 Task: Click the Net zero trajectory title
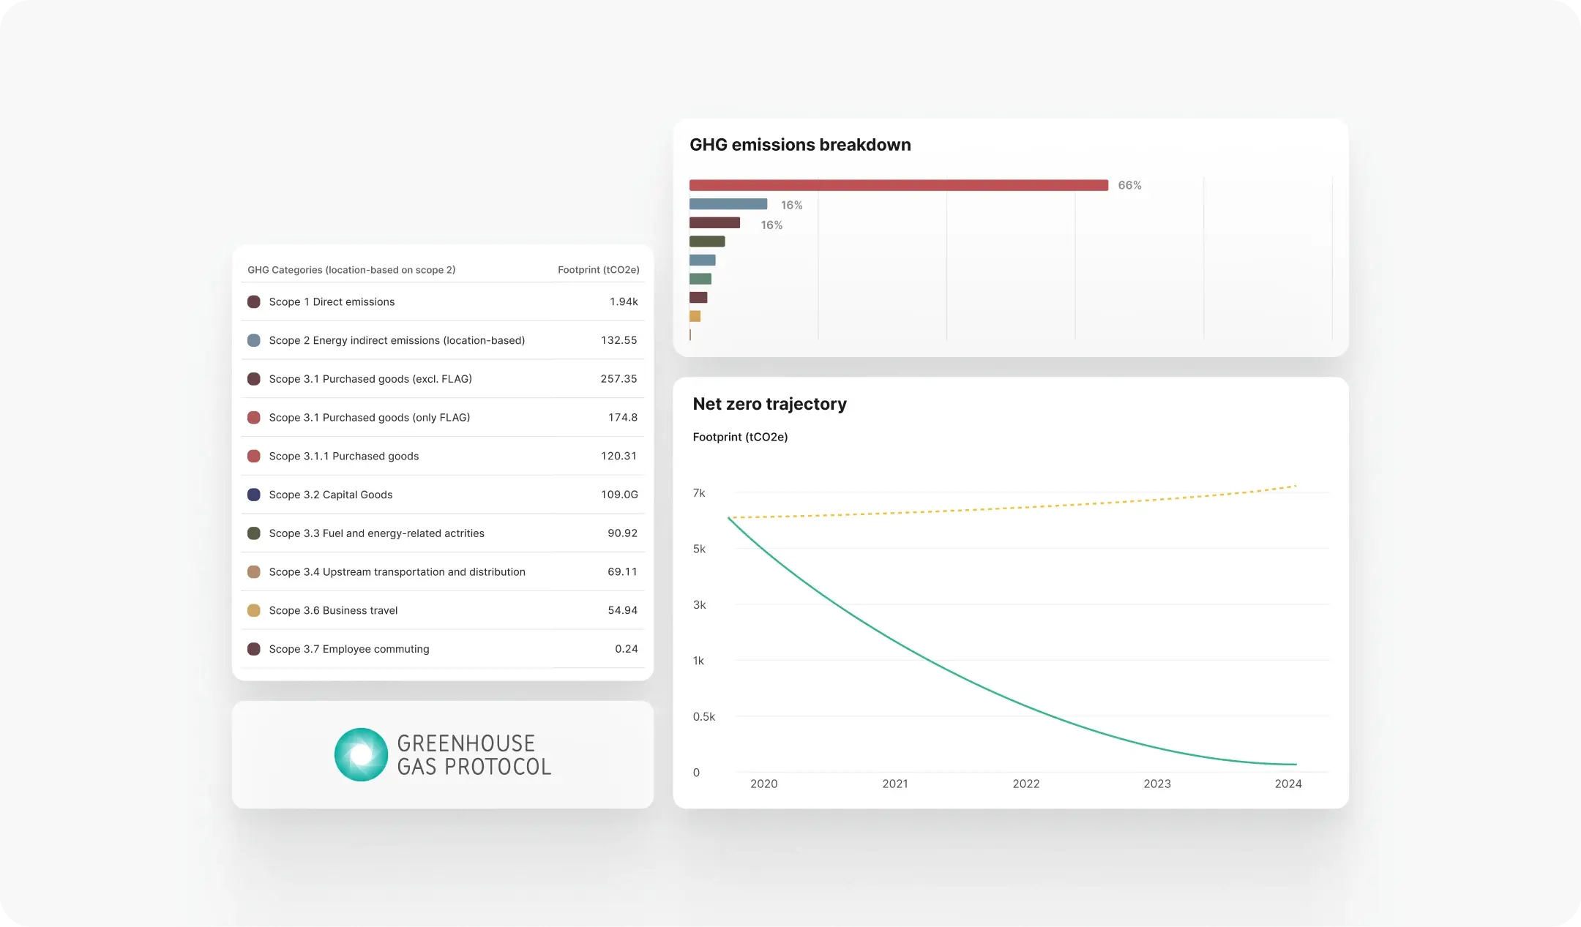click(x=770, y=404)
